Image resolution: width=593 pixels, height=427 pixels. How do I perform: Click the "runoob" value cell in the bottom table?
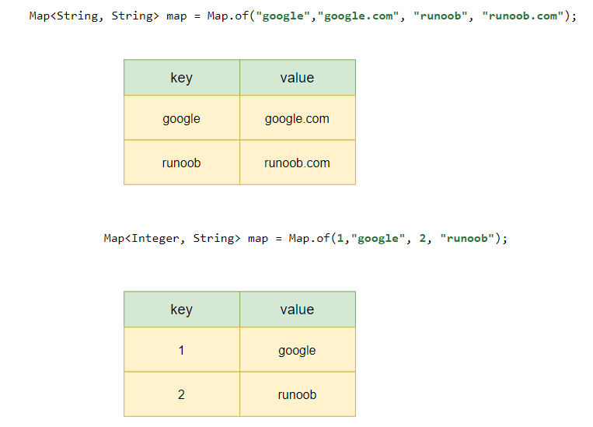[x=297, y=394]
